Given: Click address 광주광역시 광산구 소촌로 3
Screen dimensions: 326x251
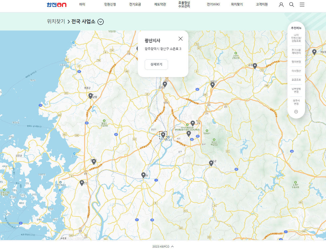Looking at the screenshot, I should [x=163, y=49].
